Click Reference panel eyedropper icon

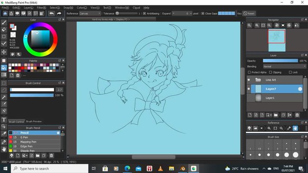click(289, 128)
